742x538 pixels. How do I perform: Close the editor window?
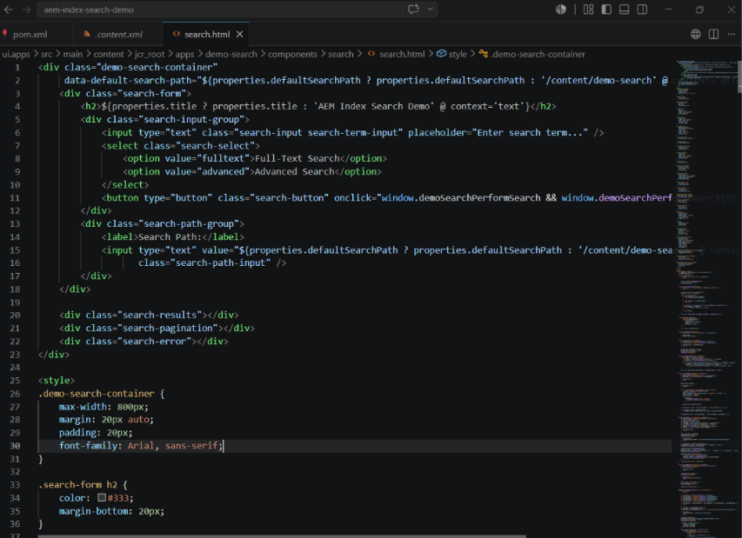click(731, 9)
